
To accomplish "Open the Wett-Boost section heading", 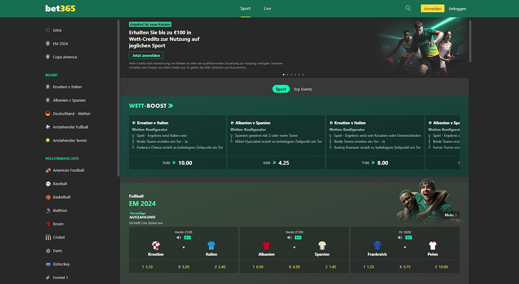I will pyautogui.click(x=151, y=106).
